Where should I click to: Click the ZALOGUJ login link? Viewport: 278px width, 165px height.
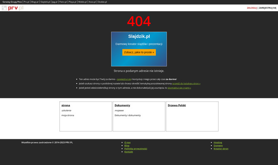coord(252,8)
